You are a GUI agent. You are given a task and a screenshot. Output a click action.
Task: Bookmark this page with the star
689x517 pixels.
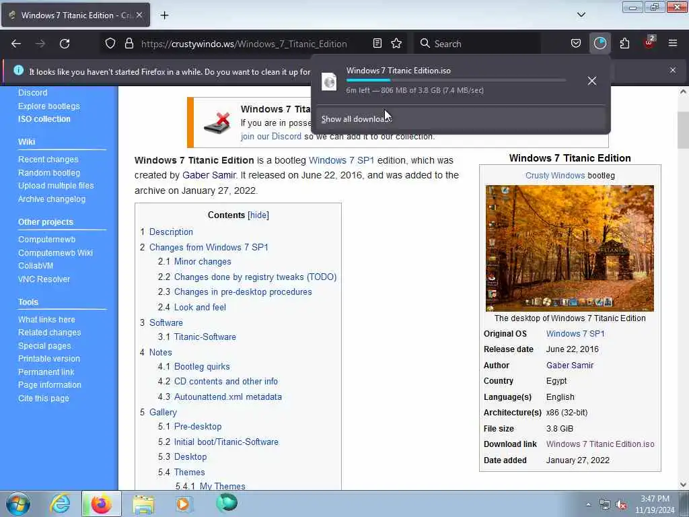pos(396,43)
